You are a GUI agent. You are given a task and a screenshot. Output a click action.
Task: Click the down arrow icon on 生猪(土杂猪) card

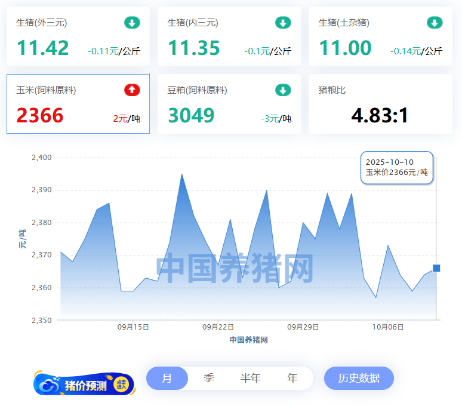point(435,23)
